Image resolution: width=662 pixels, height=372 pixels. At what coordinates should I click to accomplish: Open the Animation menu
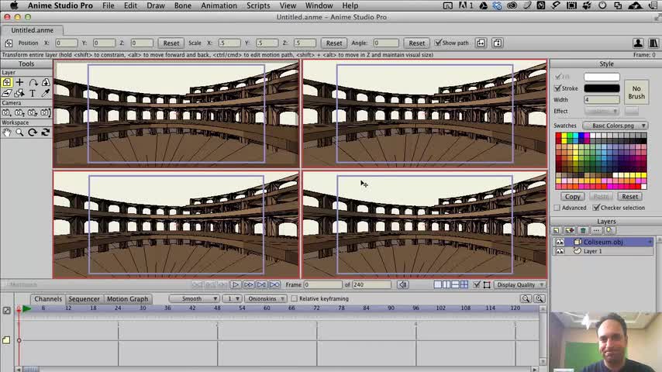(x=219, y=5)
